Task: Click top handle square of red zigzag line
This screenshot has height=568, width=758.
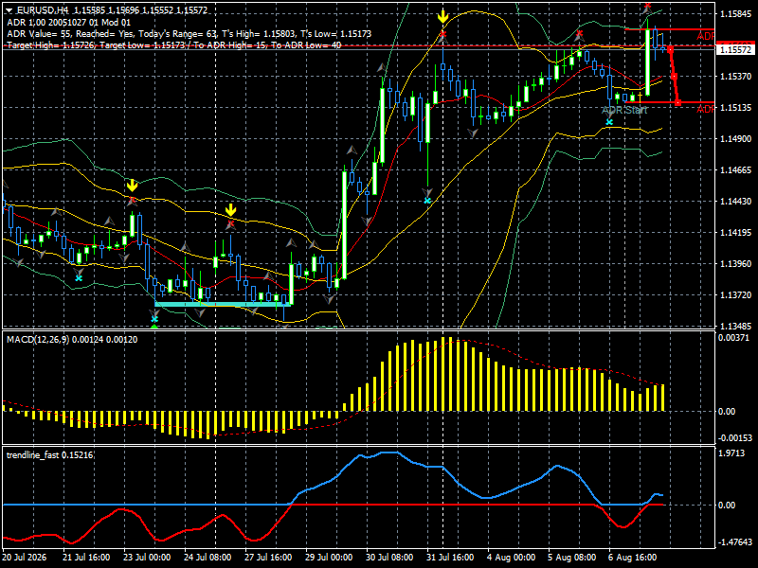Action: [670, 49]
